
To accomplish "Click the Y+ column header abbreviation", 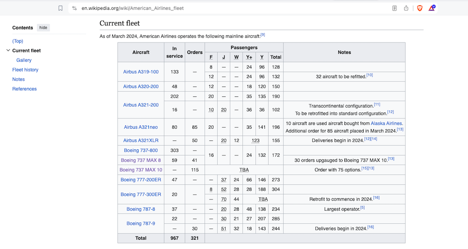I will 249,57.
